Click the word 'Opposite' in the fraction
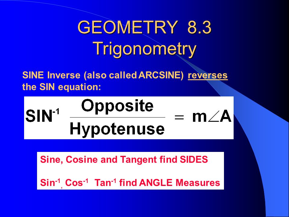Viewport: 289px width, 217px height. (117, 106)
